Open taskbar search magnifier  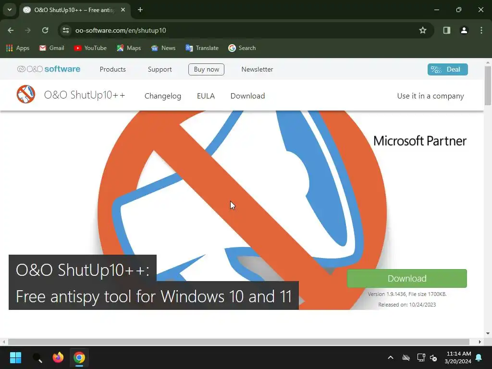click(x=37, y=357)
